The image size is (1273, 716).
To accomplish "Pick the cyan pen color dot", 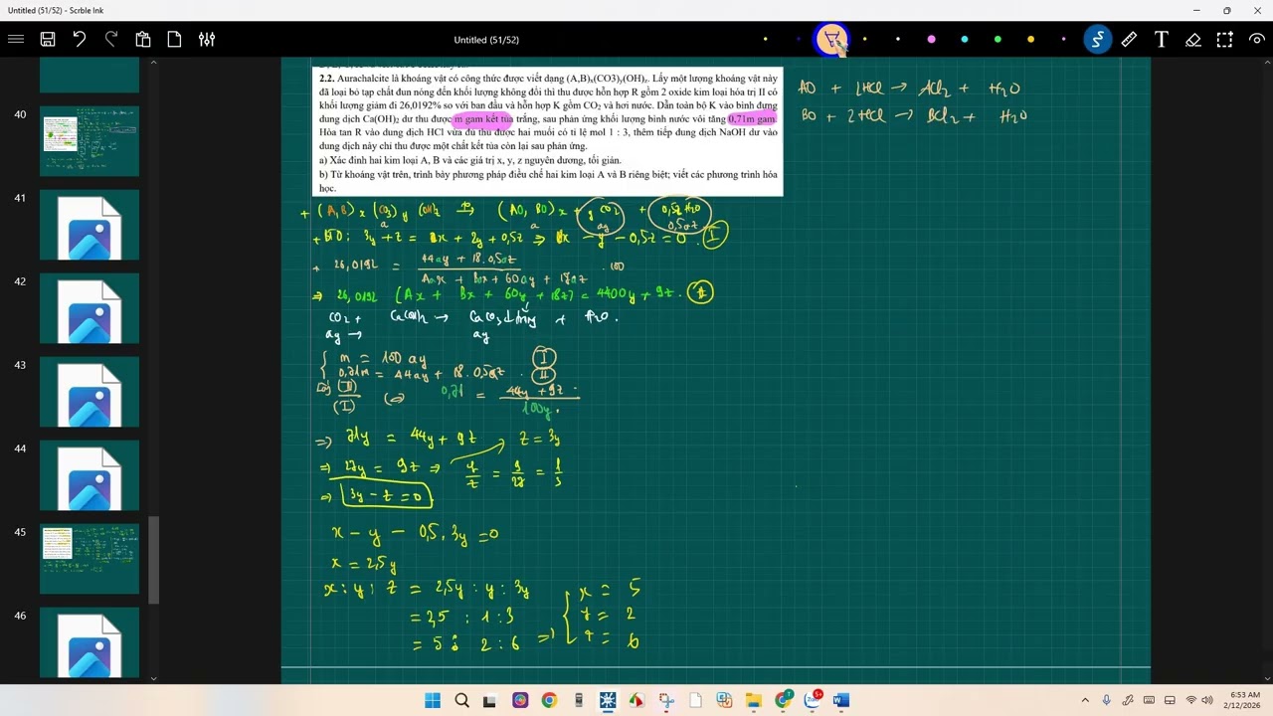I will click(964, 40).
